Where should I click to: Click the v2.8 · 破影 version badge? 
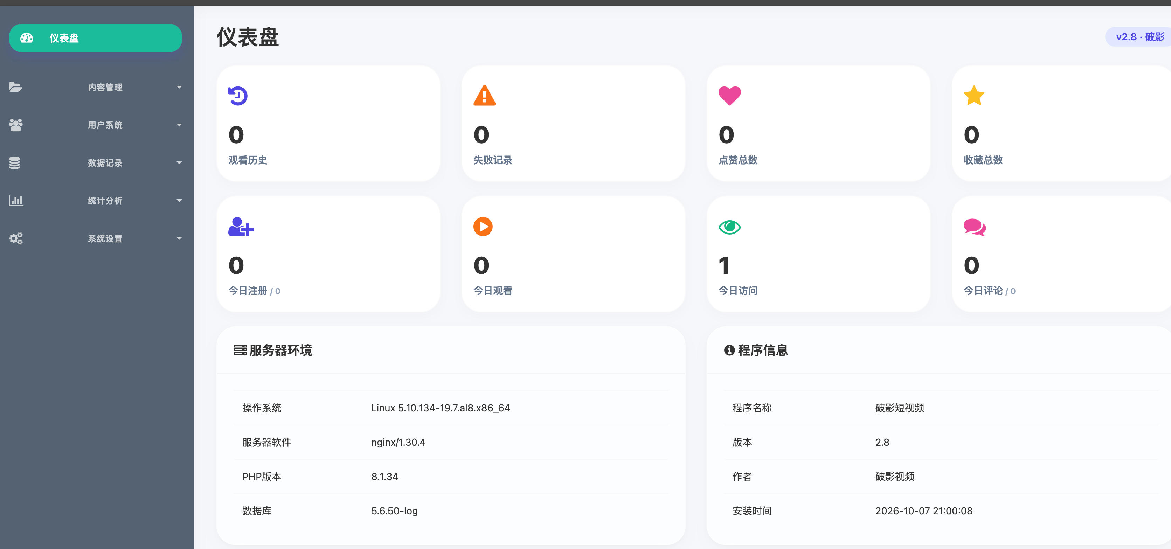pos(1139,37)
